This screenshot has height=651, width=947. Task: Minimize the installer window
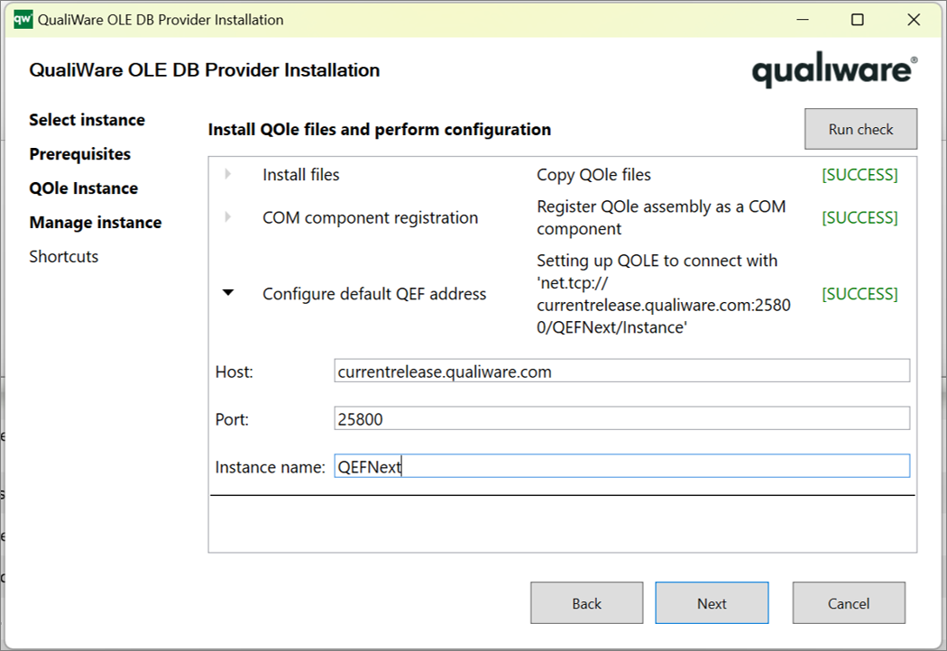(x=803, y=19)
